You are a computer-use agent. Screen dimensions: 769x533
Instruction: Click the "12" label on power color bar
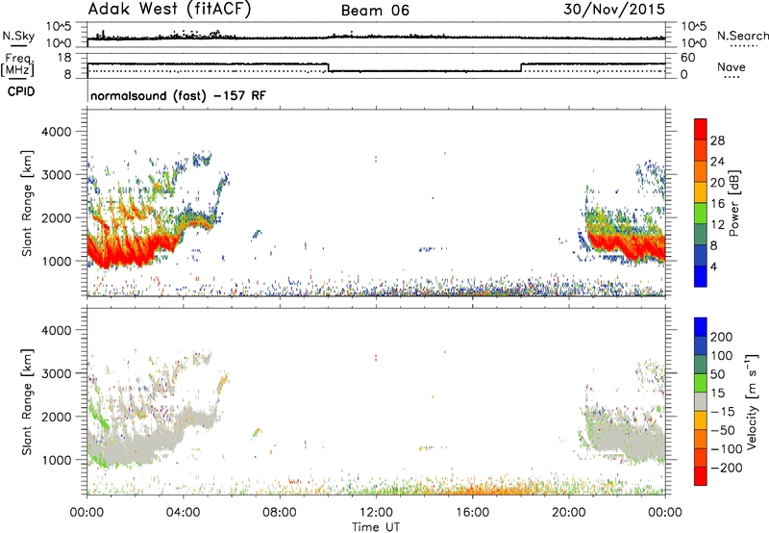[x=717, y=225]
